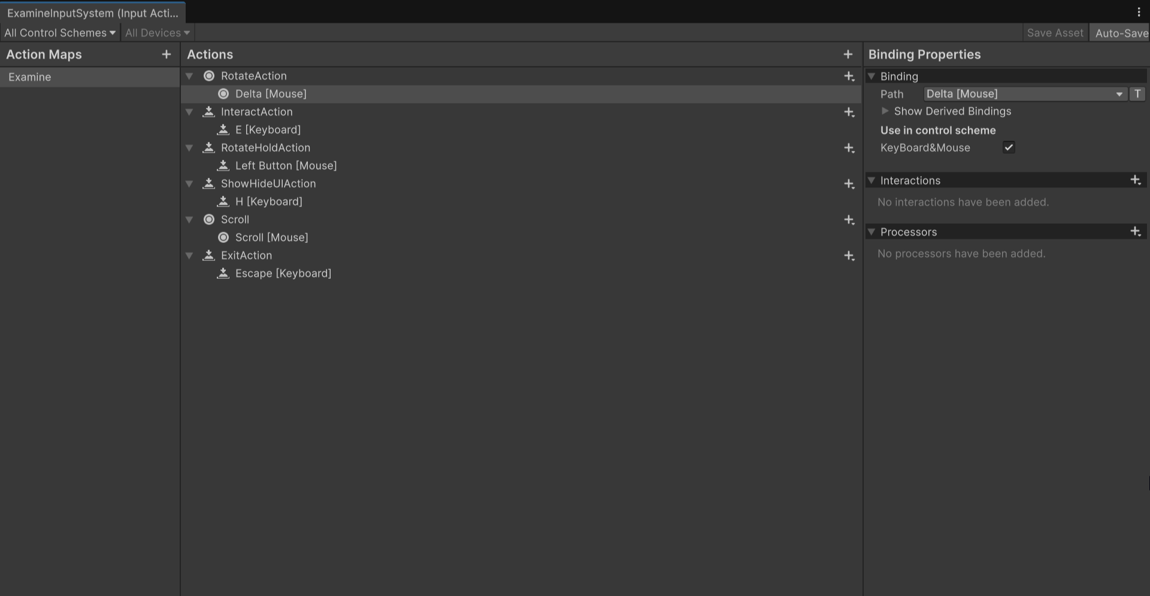Collapse the RotateAction tree row

(189, 76)
